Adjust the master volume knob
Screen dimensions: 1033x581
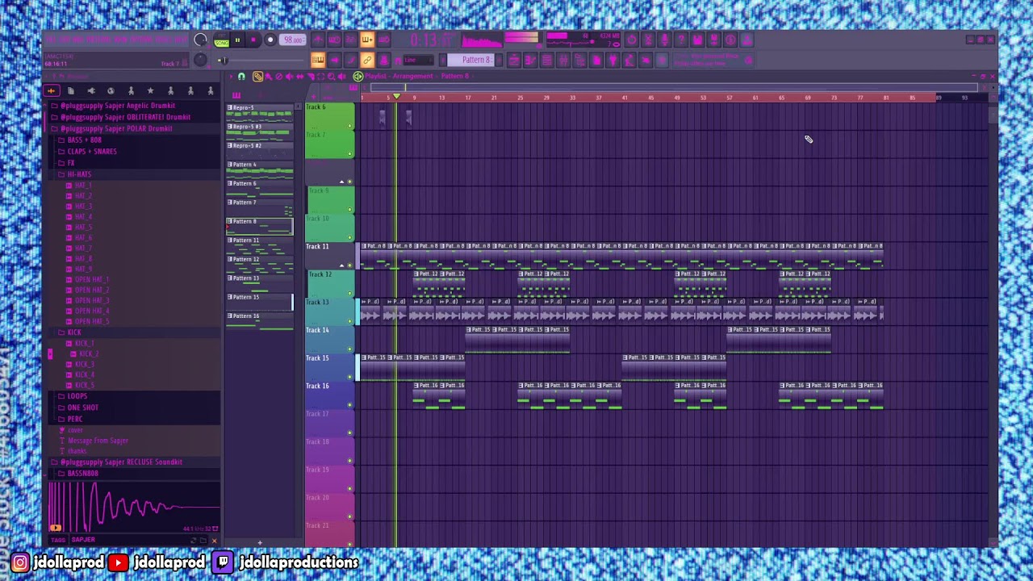200,40
